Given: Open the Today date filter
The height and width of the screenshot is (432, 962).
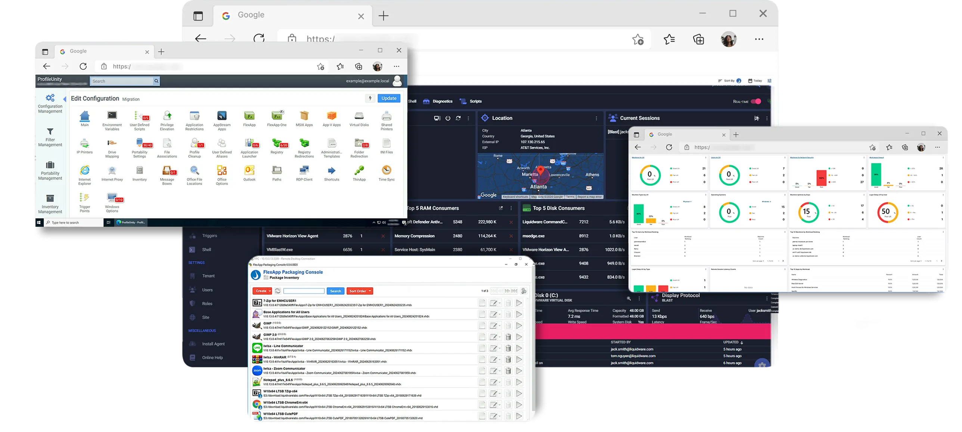Looking at the screenshot, I should [755, 81].
